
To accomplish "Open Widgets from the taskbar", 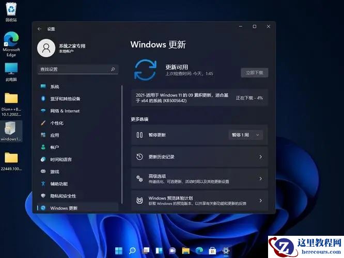I will point(159,251).
